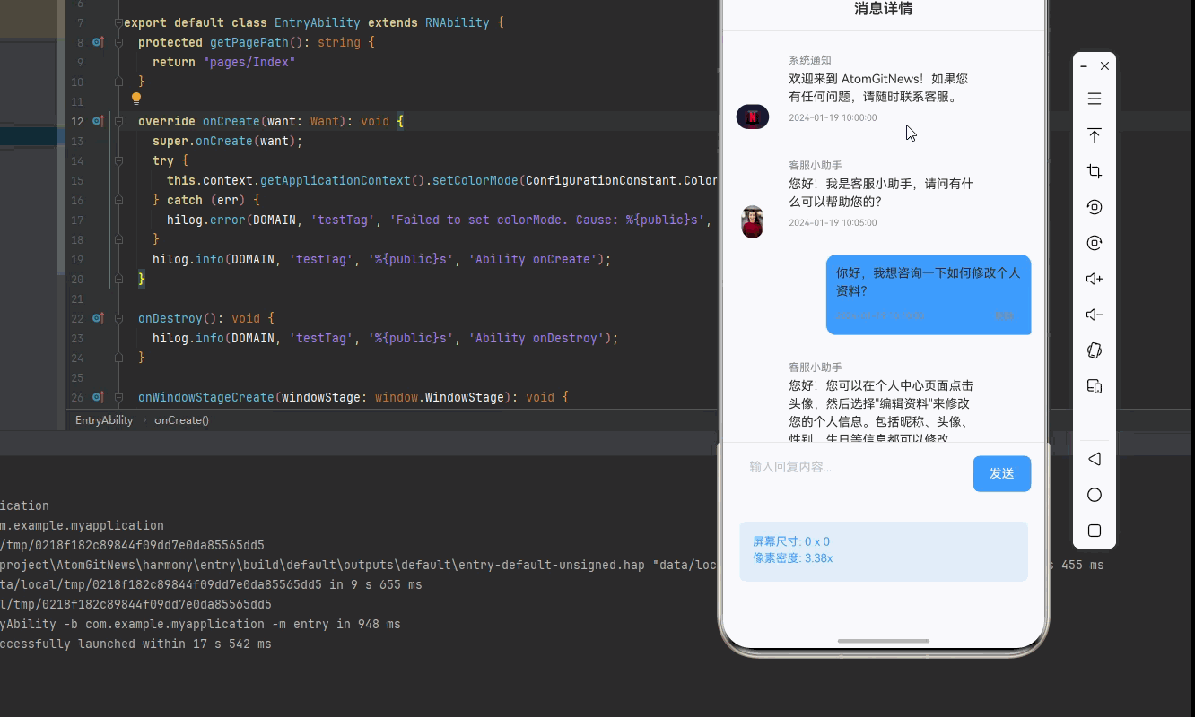The width and height of the screenshot is (1195, 717).
Task: Shake the virtual device
Action: click(1095, 350)
